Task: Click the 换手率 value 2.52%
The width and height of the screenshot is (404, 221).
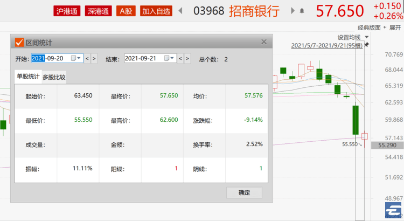Action: point(254,144)
